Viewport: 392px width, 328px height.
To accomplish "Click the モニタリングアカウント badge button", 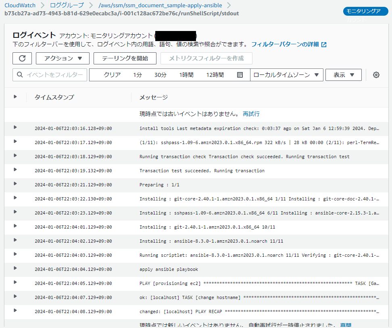I will (x=366, y=12).
